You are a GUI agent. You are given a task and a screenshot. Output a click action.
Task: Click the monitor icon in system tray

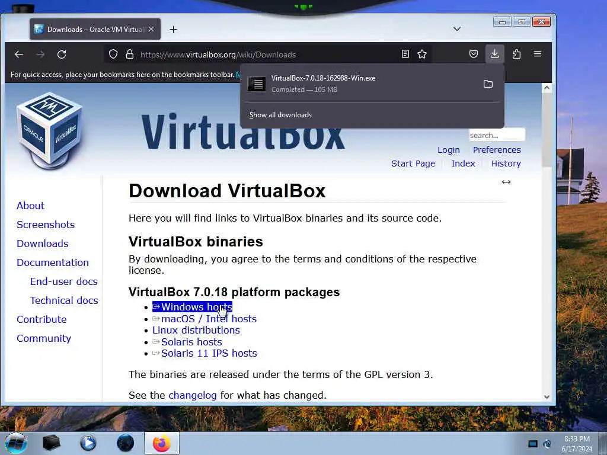(533, 444)
